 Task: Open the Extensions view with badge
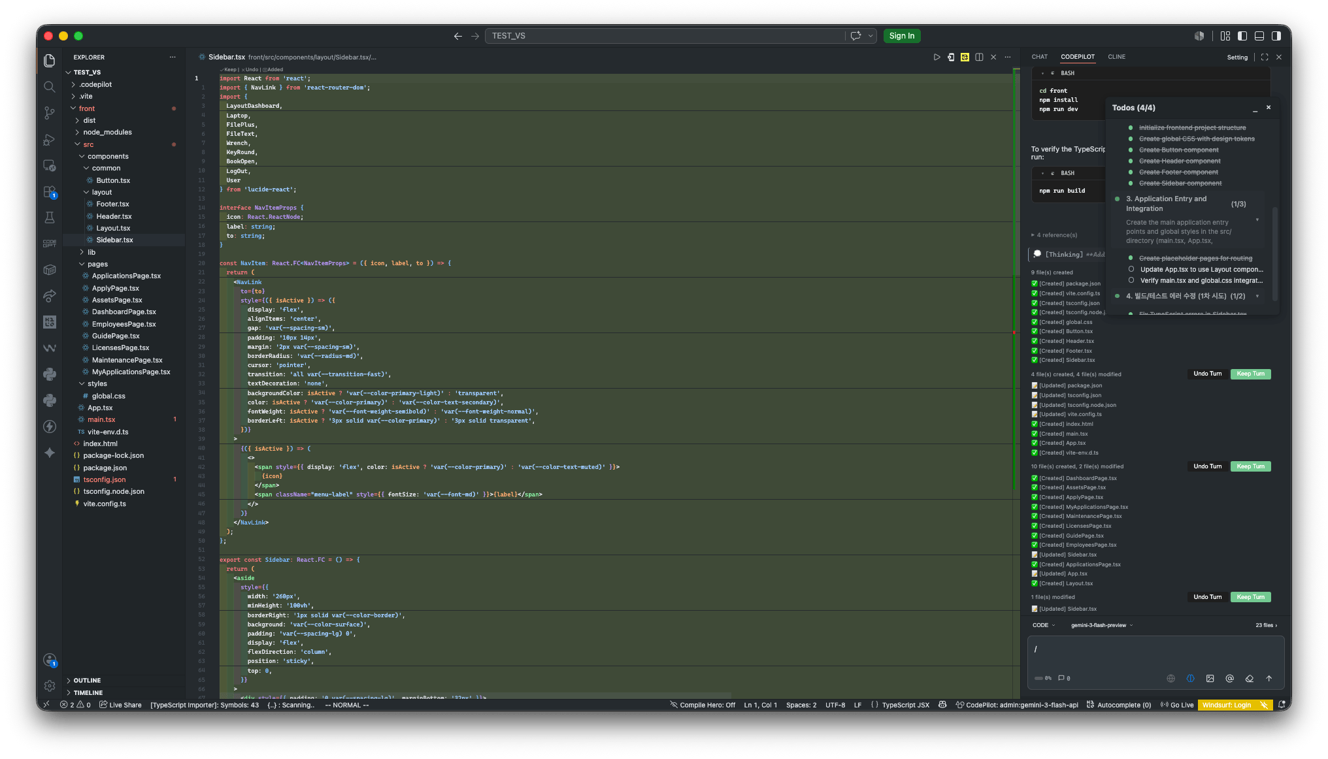(x=50, y=191)
